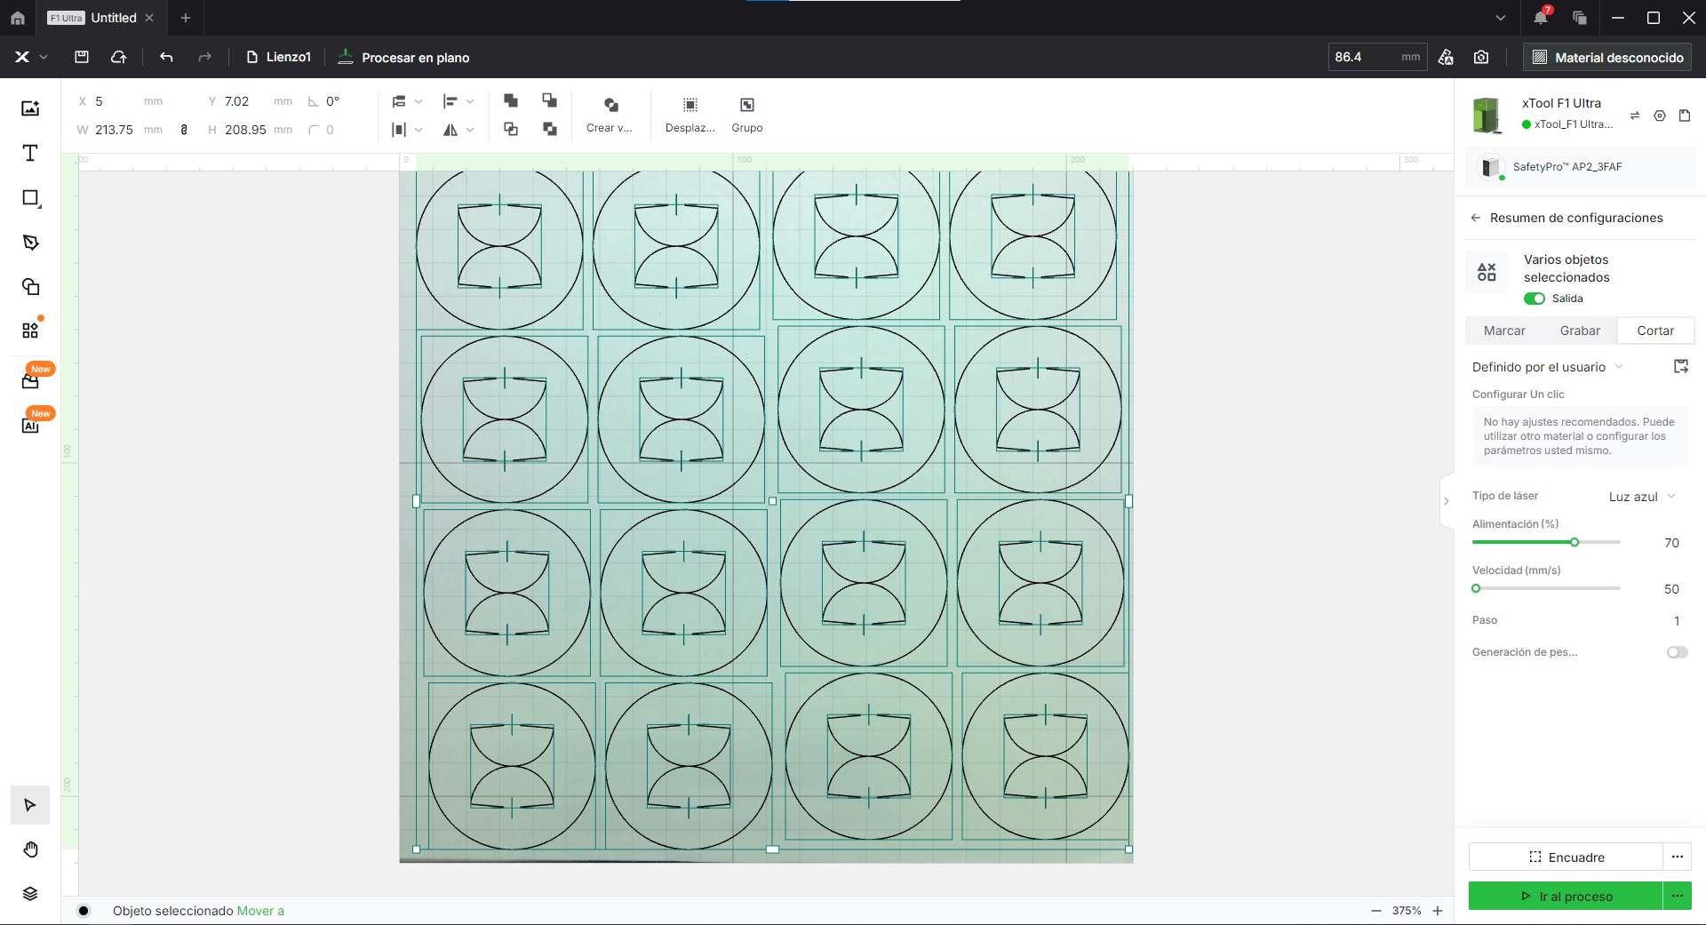Select the Pen vector tool
The image size is (1706, 925).
point(30,243)
